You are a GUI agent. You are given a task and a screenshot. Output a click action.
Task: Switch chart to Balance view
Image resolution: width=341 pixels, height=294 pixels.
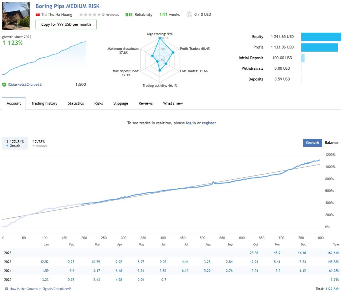point(331,143)
